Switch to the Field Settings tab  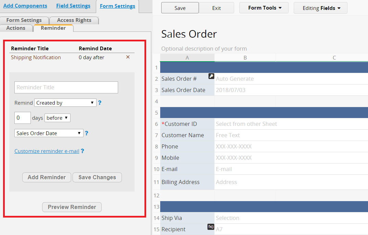[x=73, y=6]
